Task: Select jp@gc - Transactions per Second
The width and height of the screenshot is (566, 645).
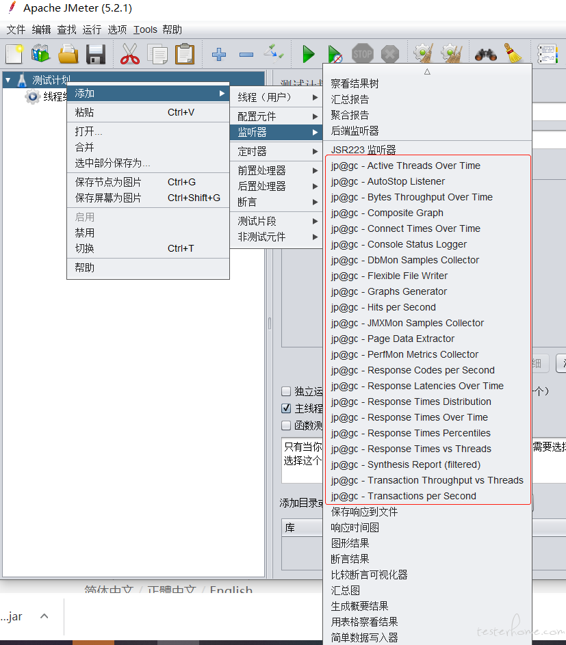Action: pyautogui.click(x=427, y=496)
